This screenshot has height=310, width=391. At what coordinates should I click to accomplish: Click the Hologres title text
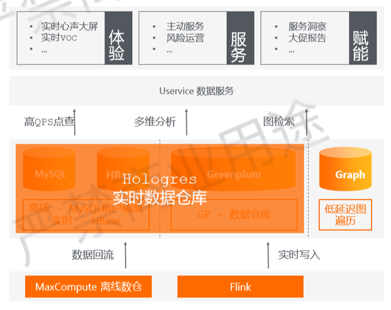(160, 180)
